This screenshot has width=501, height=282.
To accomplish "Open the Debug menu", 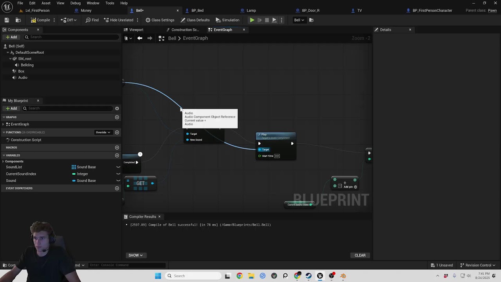I will [x=76, y=3].
